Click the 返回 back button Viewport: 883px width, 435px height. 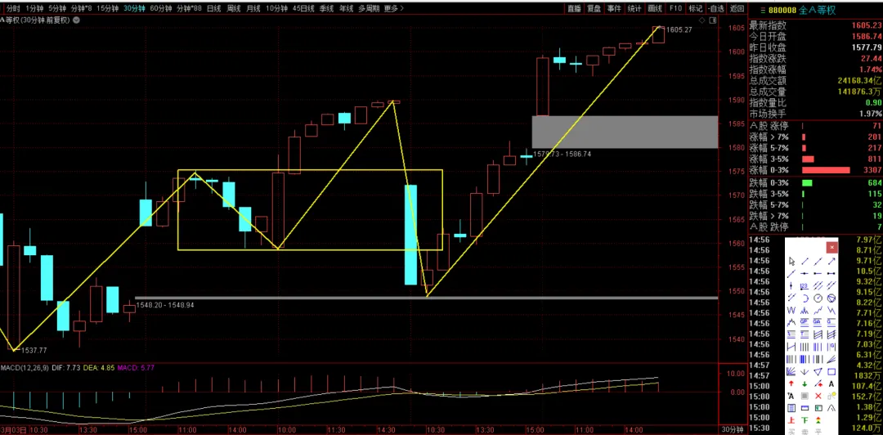(737, 8)
